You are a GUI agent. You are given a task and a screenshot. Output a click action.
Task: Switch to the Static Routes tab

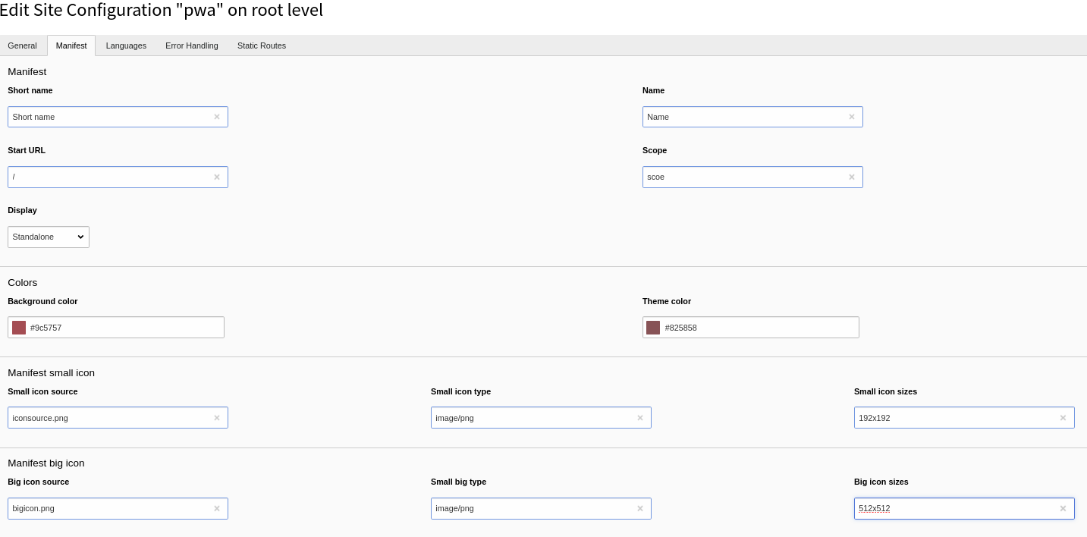coord(261,46)
